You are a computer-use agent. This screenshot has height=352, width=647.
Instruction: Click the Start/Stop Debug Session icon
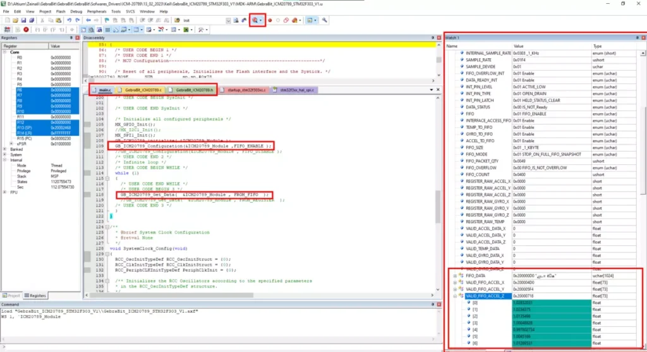tap(255, 20)
